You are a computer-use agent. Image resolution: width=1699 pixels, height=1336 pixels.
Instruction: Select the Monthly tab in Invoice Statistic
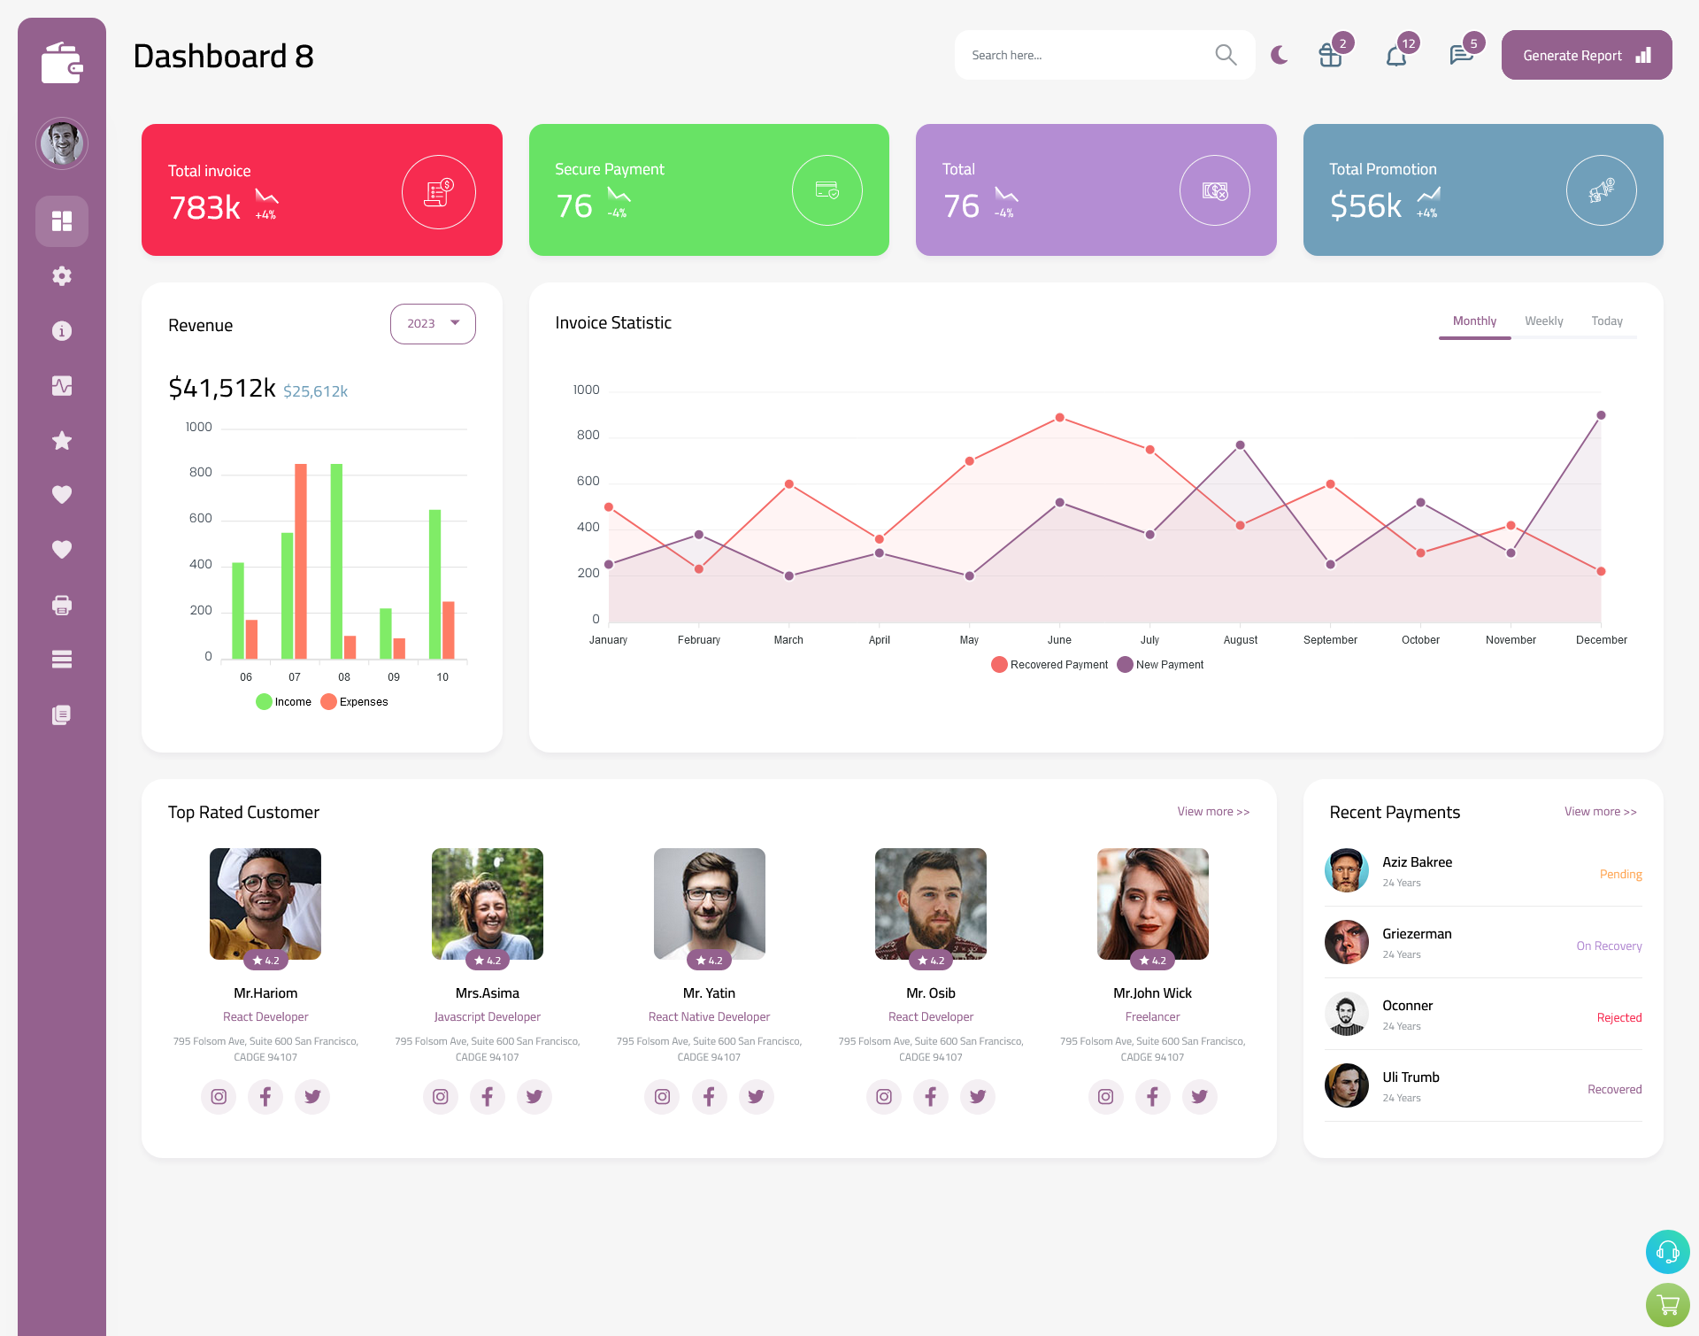pyautogui.click(x=1476, y=320)
